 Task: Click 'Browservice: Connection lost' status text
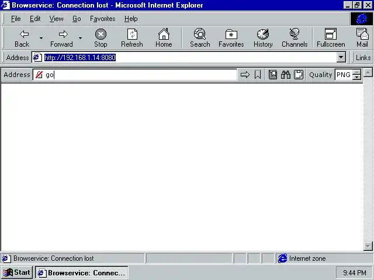click(x=53, y=258)
